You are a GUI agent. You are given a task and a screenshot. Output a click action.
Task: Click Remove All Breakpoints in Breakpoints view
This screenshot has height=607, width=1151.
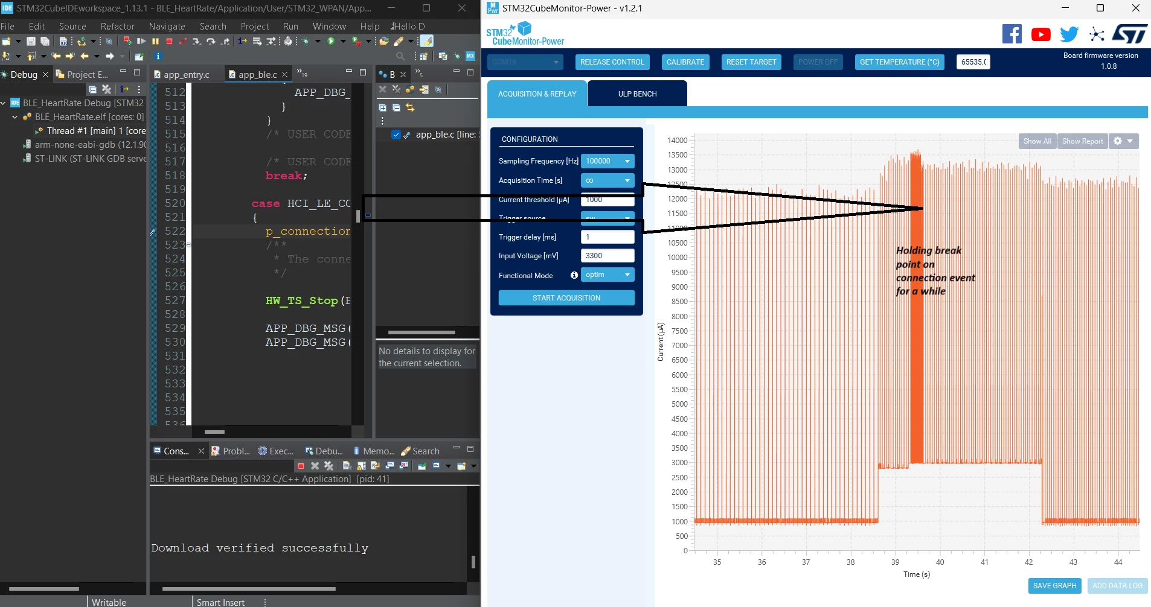(x=396, y=89)
